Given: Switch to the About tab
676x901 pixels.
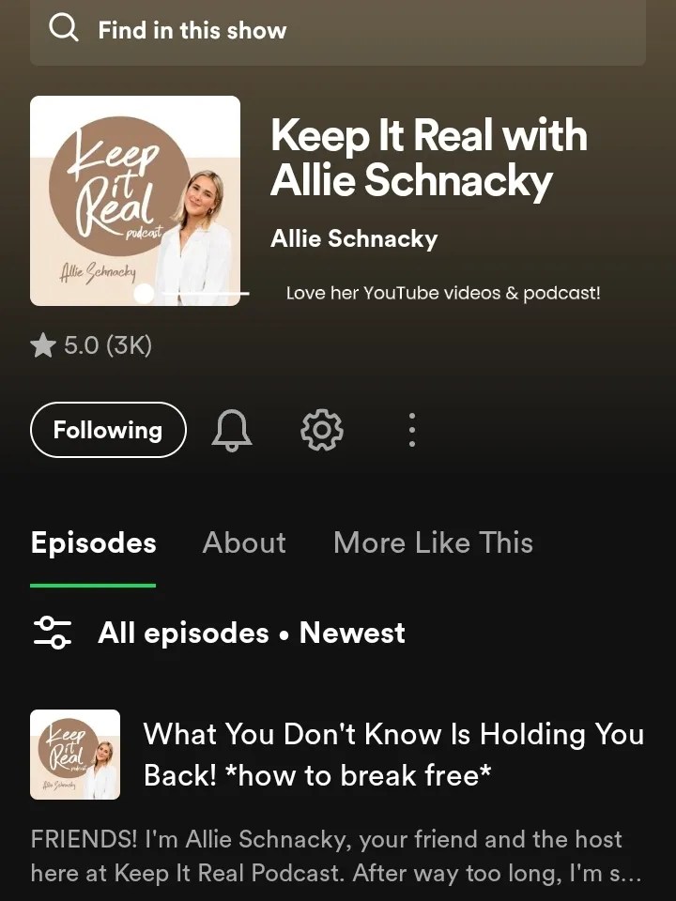Looking at the screenshot, I should coord(244,542).
